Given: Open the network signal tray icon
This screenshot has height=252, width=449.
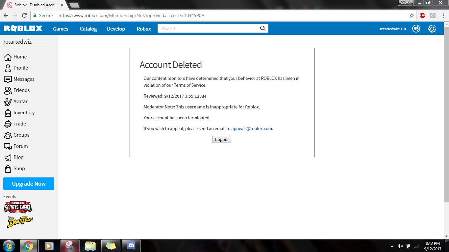Looking at the screenshot, I should 416,246.
